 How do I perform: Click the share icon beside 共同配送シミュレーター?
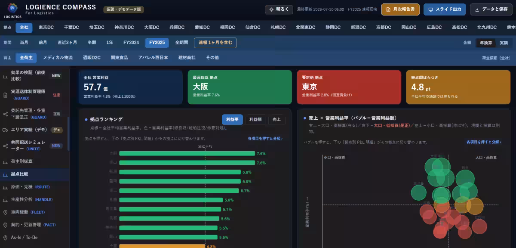[5, 146]
